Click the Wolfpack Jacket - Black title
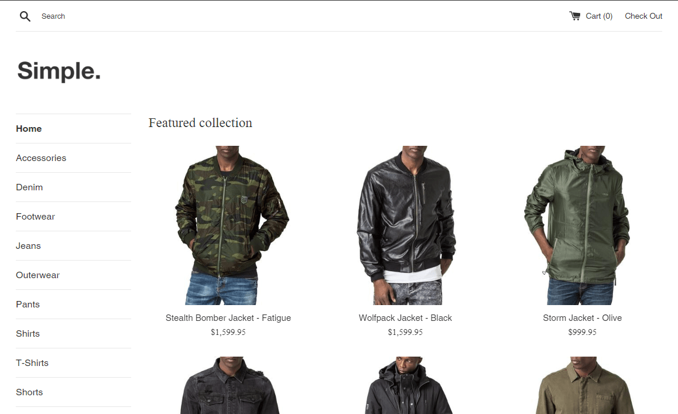The width and height of the screenshot is (678, 414). click(x=405, y=318)
